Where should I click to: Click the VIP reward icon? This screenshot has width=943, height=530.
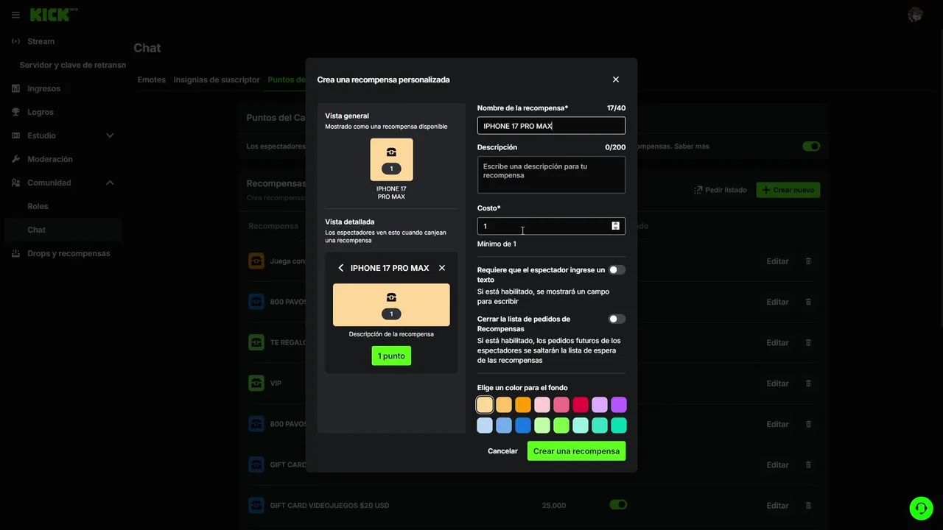pyautogui.click(x=256, y=384)
